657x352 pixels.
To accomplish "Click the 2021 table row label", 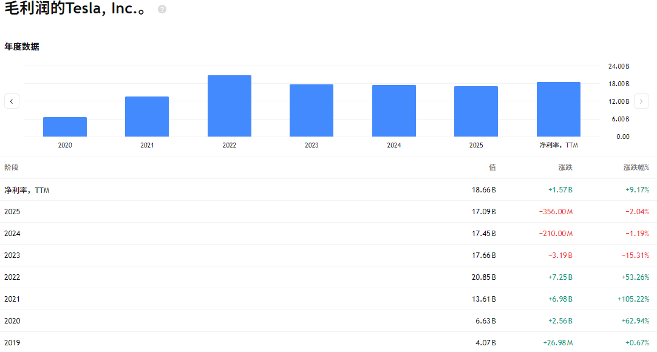I will click(x=12, y=299).
